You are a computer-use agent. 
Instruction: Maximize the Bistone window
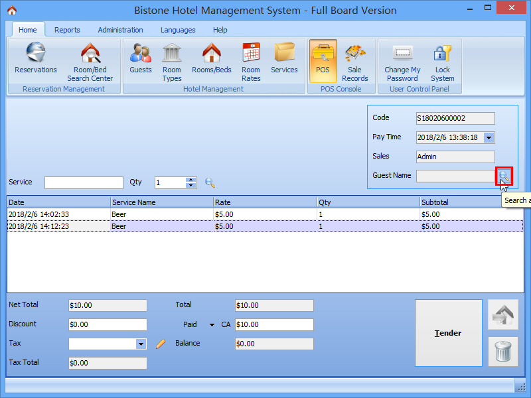pyautogui.click(x=488, y=8)
